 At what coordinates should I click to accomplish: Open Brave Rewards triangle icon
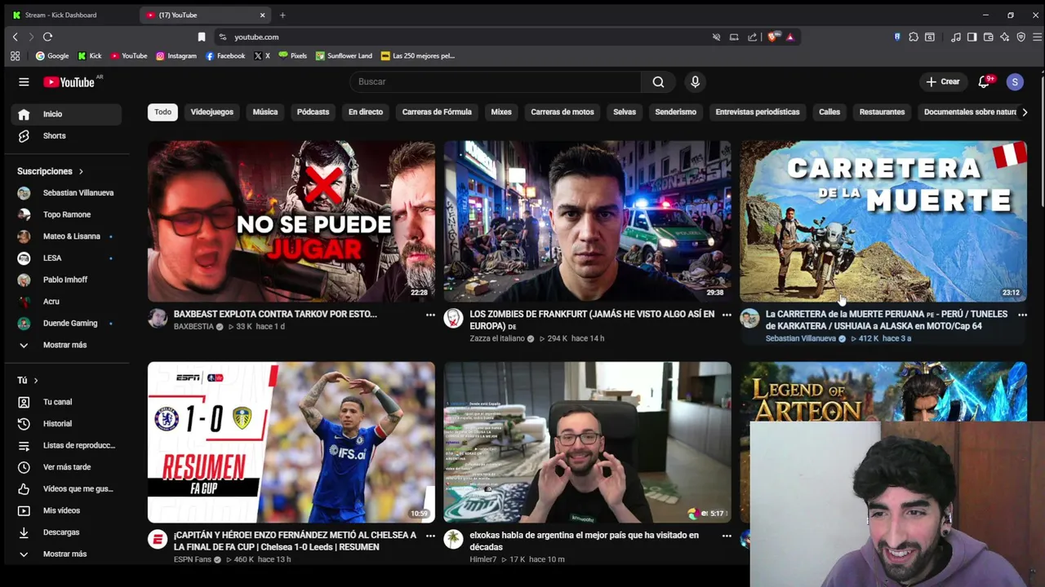[x=790, y=37]
